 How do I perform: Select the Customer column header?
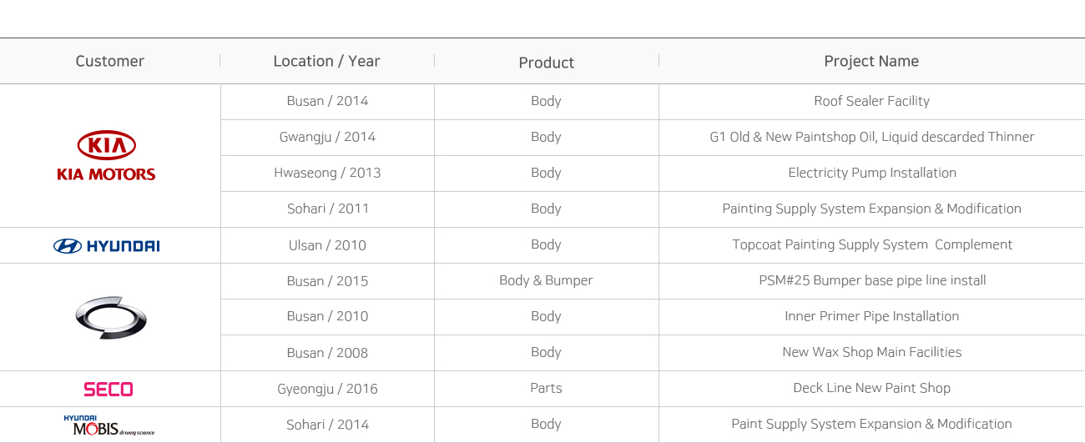point(110,61)
